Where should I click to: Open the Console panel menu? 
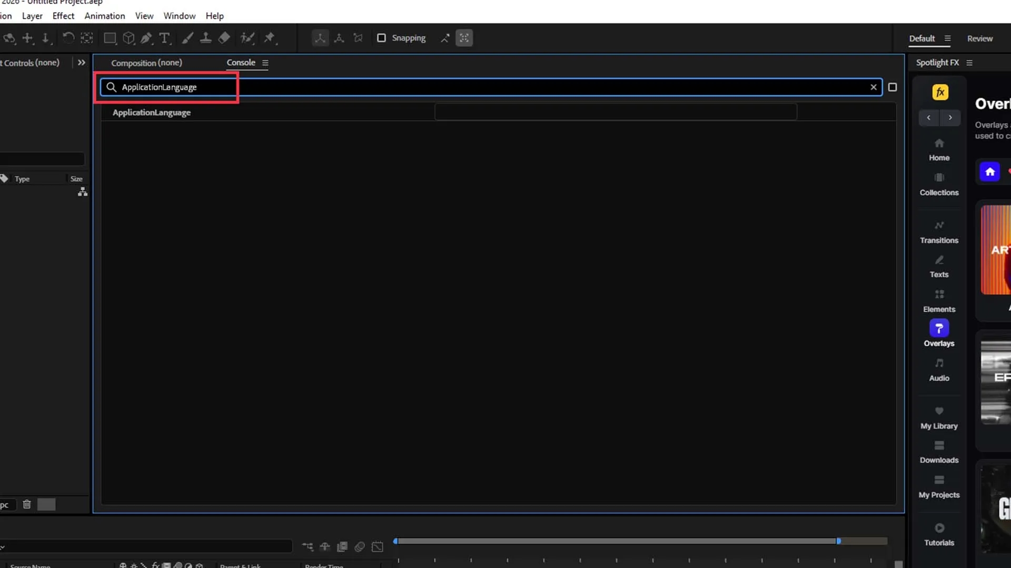coord(265,63)
